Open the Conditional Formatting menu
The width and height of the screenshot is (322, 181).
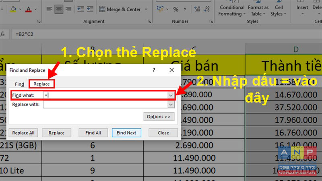click(x=232, y=10)
